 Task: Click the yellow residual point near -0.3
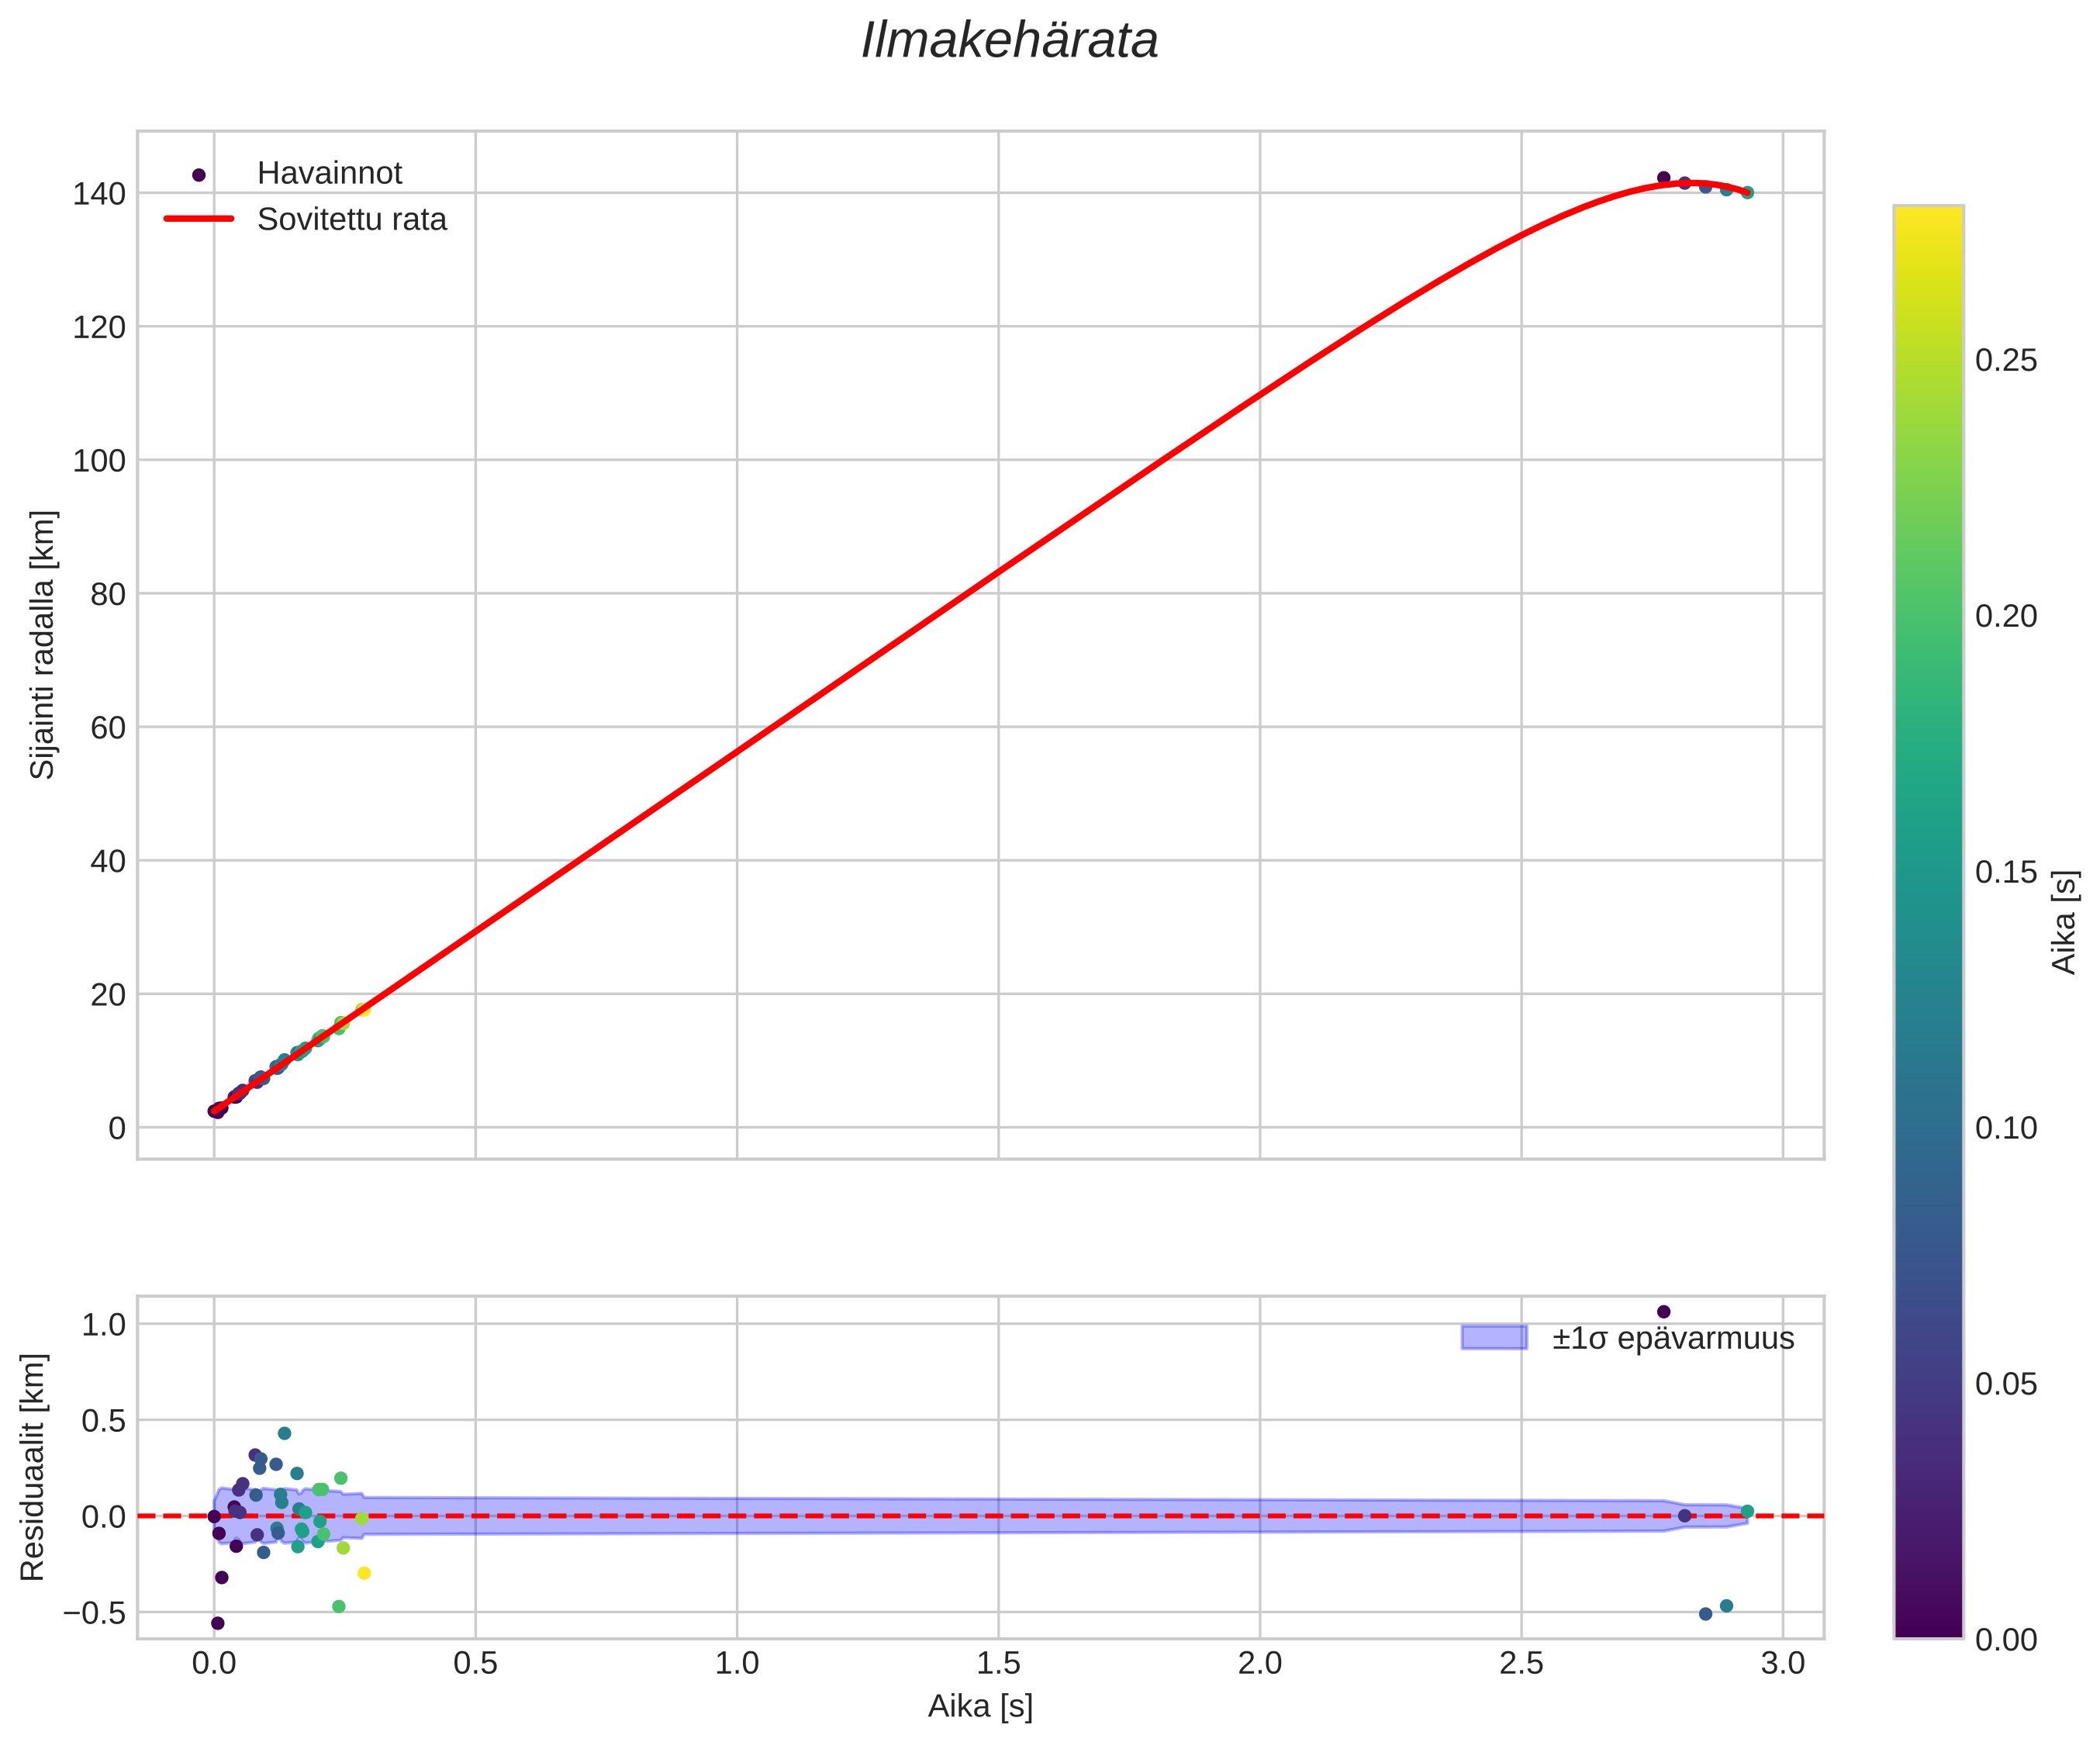tap(364, 1573)
